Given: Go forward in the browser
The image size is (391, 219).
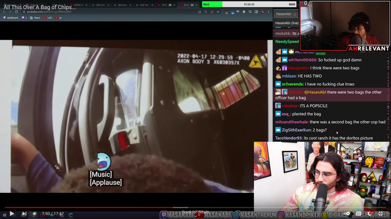Looking at the screenshot, I should click(10, 12).
